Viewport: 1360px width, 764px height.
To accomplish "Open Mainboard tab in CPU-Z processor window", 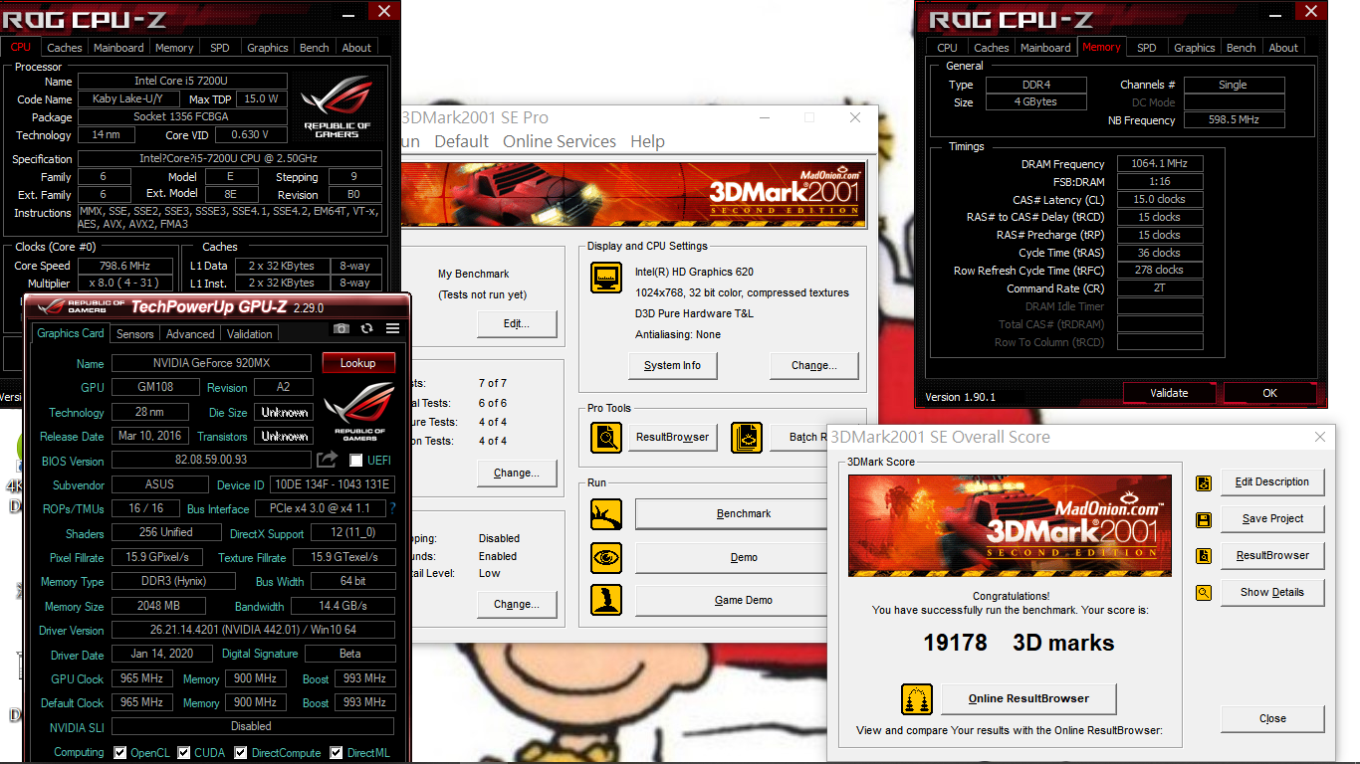I will (x=118, y=48).
